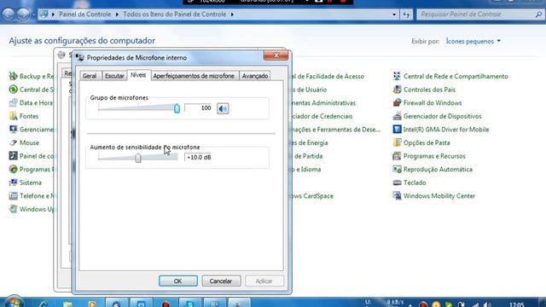Click the Painel de Controle breadcrumb
The width and height of the screenshot is (546, 307).
(85, 14)
